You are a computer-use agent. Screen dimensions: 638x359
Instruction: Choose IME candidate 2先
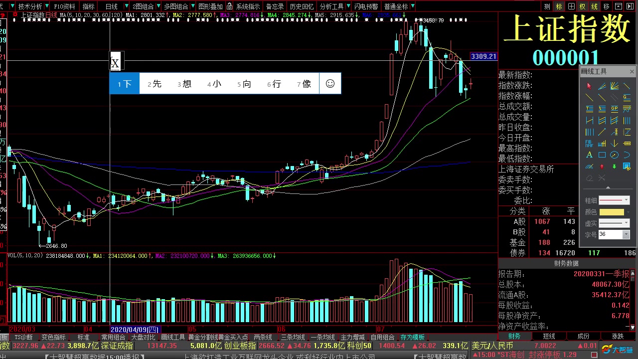(155, 84)
